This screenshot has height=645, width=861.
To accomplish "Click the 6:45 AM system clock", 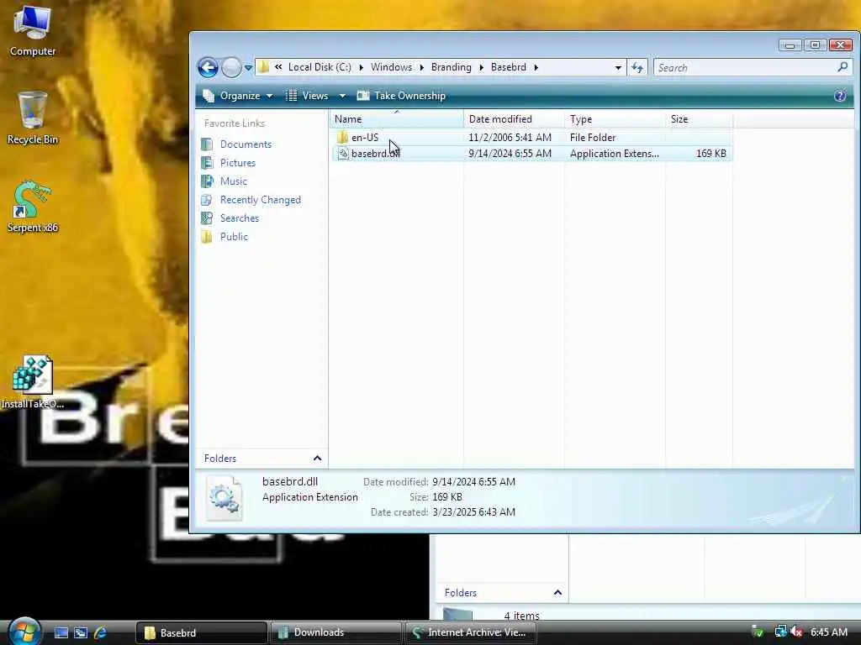I will coord(828,632).
